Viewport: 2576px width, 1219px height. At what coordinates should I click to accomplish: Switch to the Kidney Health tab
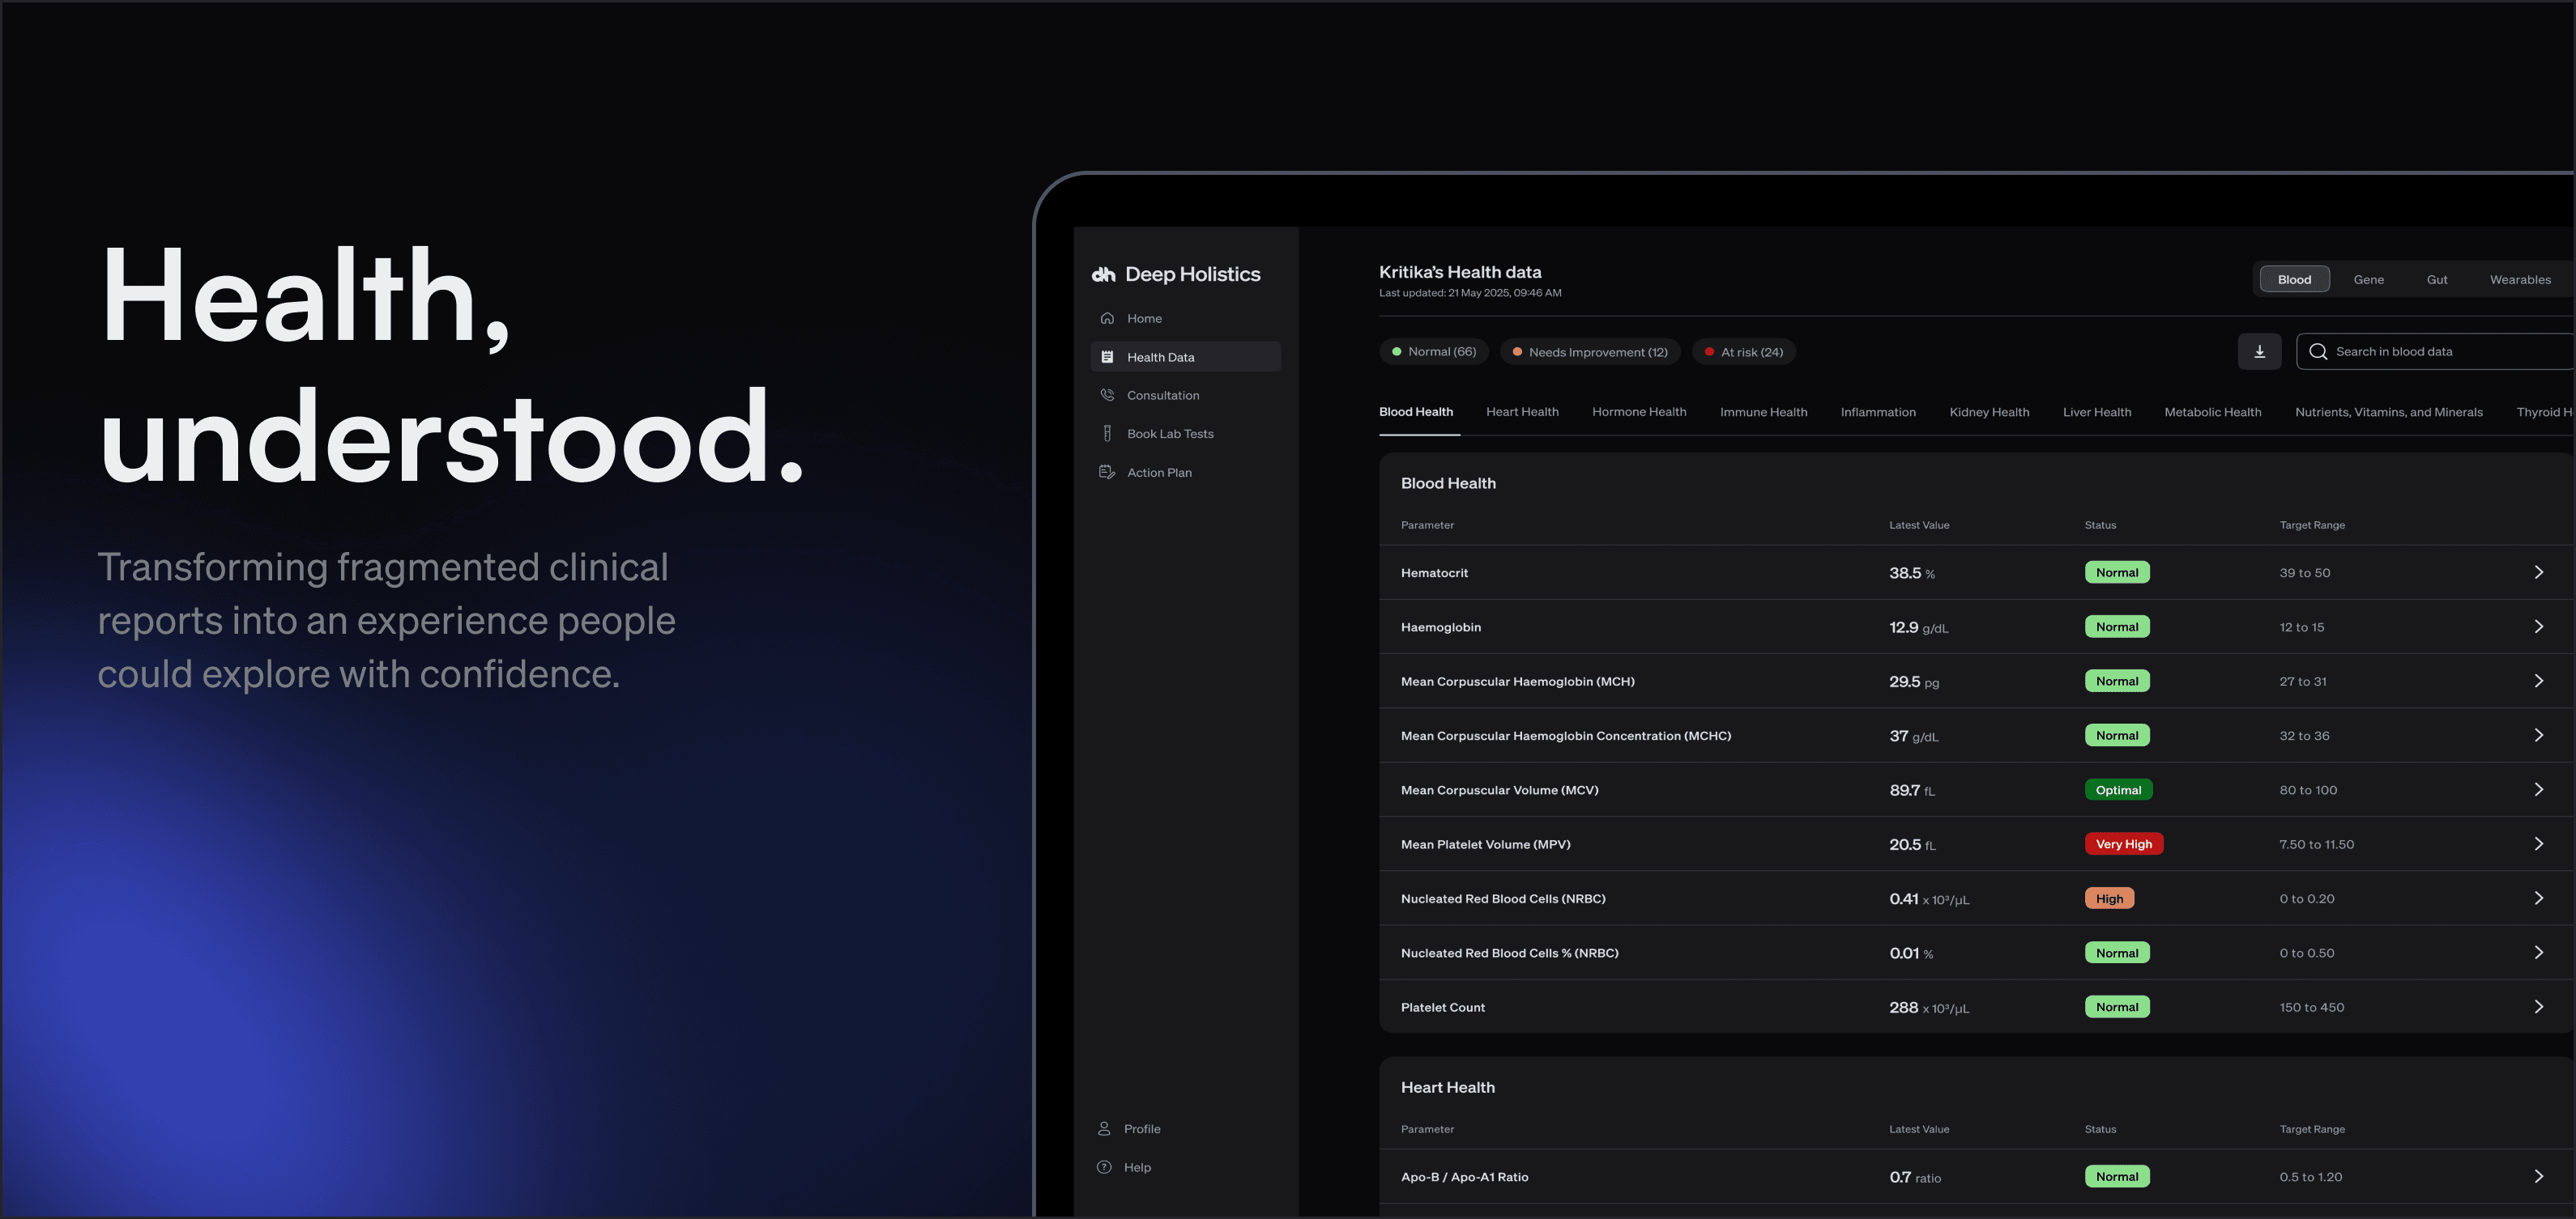[1989, 412]
